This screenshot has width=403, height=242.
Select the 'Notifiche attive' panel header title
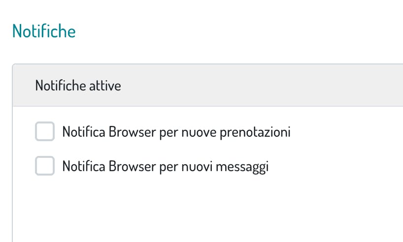(78, 86)
